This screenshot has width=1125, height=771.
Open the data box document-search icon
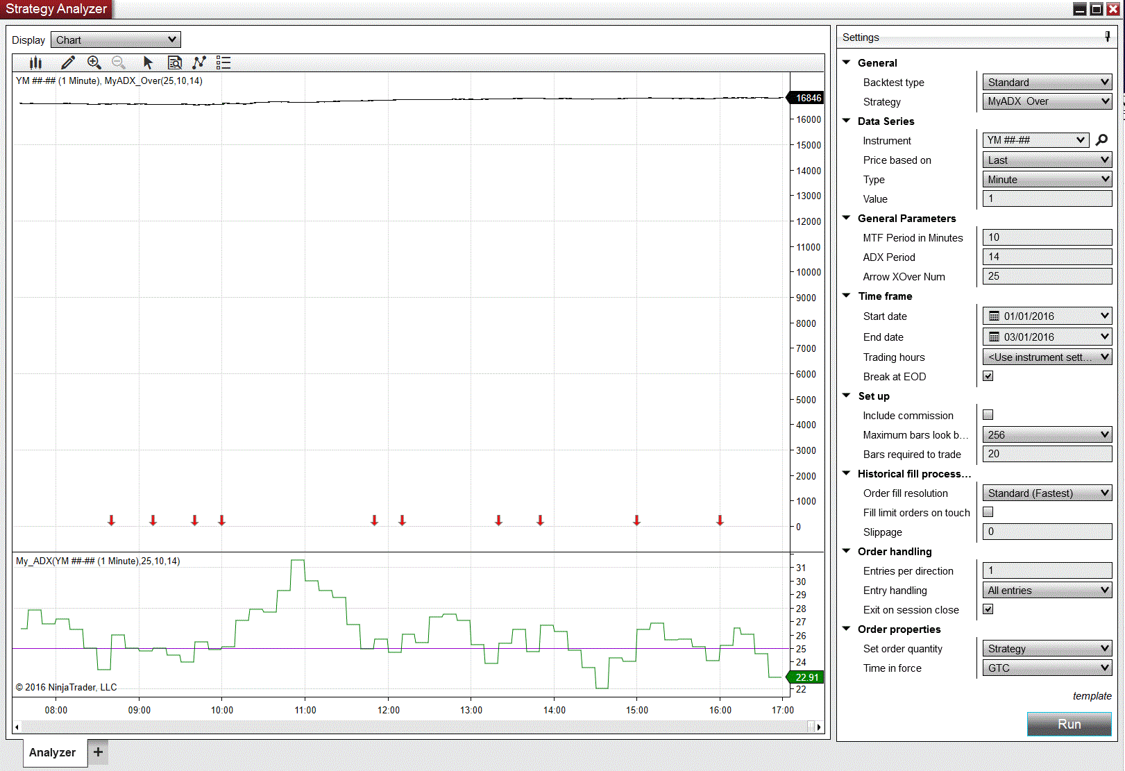tap(175, 63)
